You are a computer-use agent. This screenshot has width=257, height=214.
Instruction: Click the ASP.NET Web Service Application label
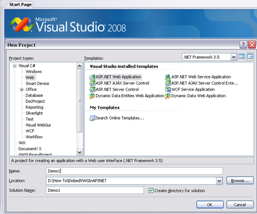[201, 77]
